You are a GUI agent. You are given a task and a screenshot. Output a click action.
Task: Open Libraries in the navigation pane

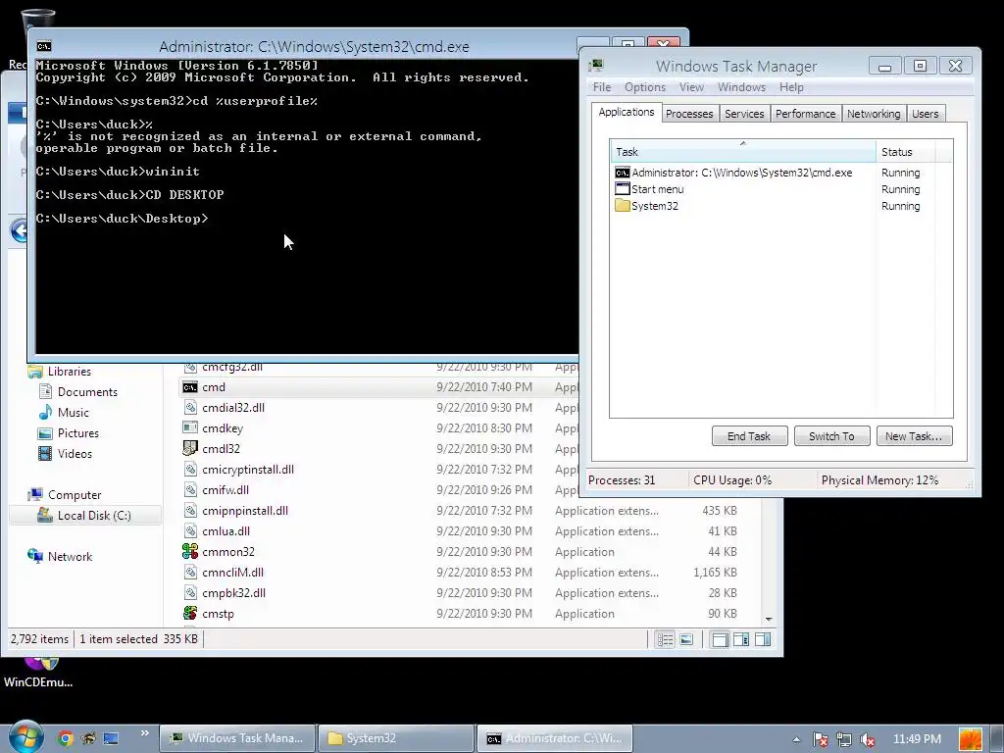tap(70, 372)
